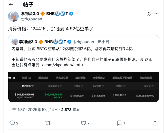Click the blue verified badge of main author

(71, 14)
